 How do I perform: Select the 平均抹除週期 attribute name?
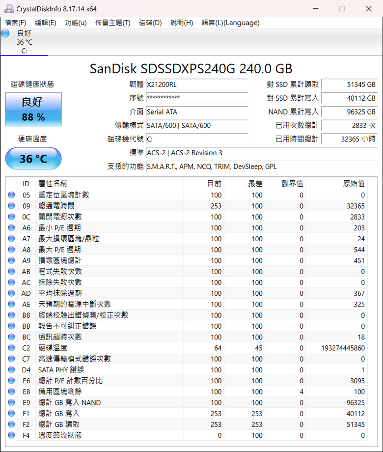(x=60, y=293)
